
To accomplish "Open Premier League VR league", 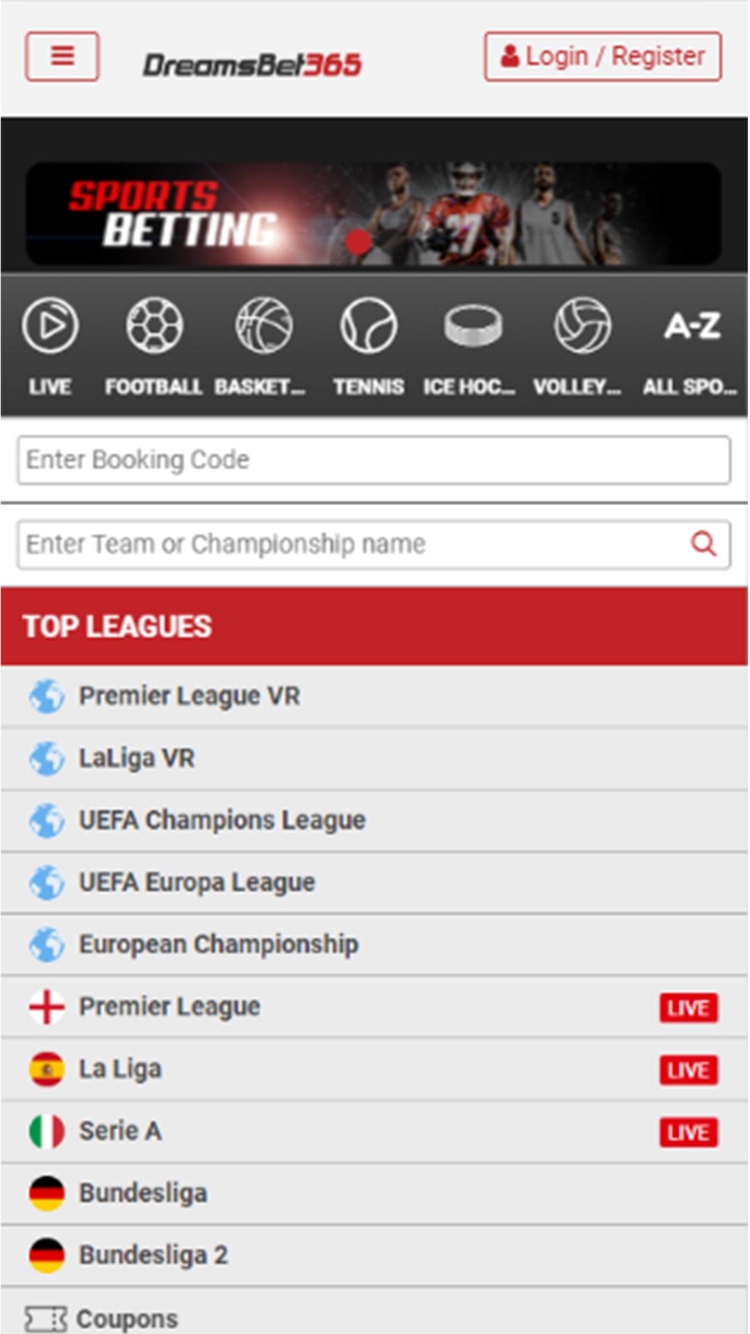I will coord(189,696).
